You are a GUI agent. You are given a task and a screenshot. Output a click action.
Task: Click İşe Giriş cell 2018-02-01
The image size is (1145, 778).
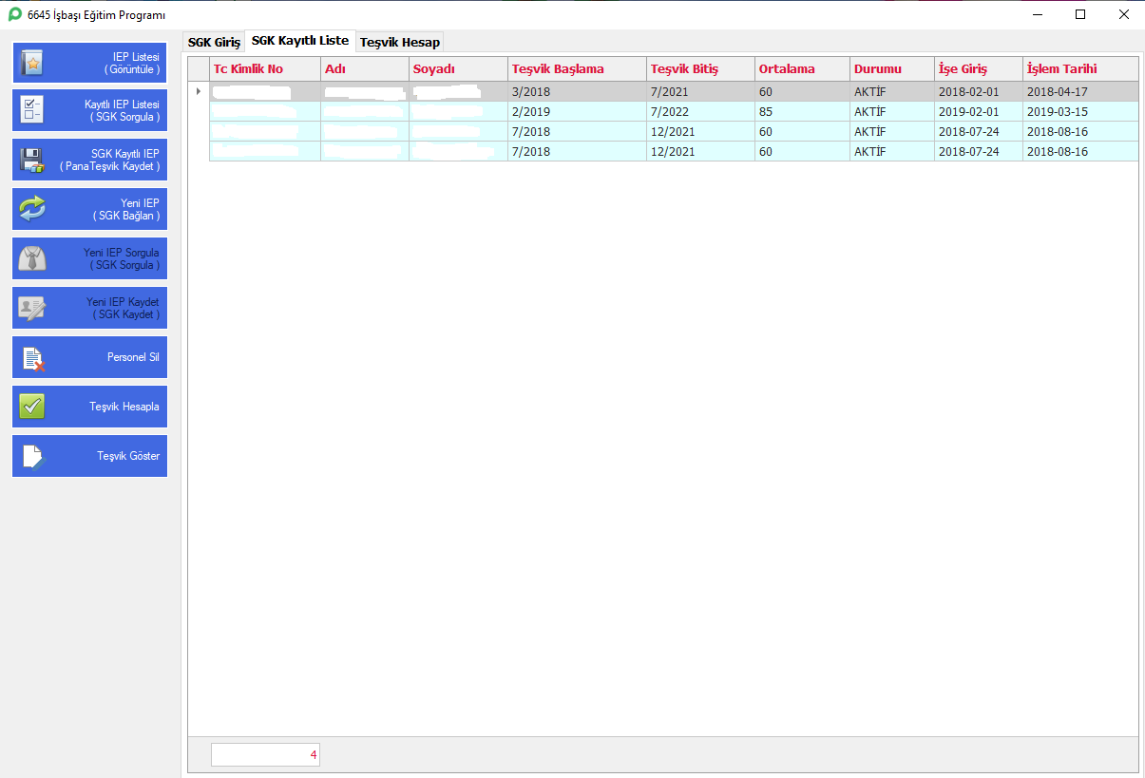(x=979, y=92)
